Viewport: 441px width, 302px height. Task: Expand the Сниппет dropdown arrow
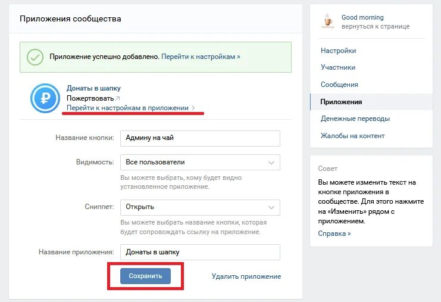coord(271,207)
